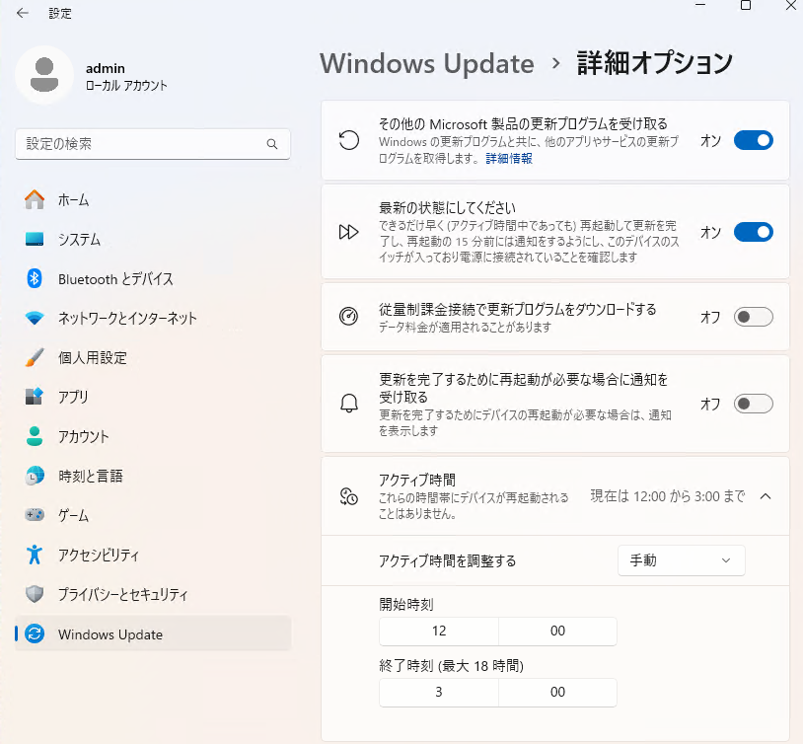Click the Bluetooth icon in the sidebar
Image resolution: width=803 pixels, height=744 pixels.
click(35, 278)
